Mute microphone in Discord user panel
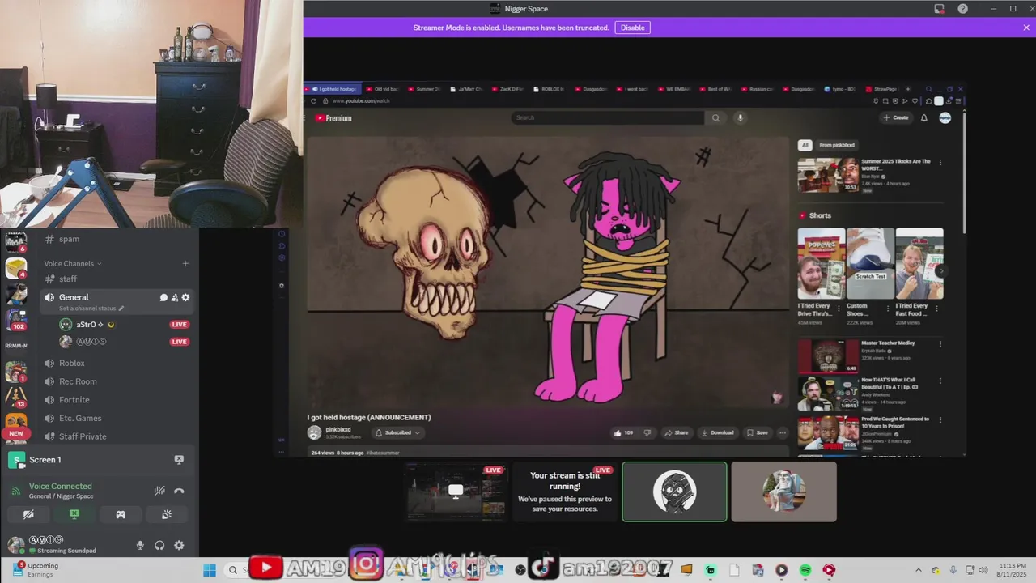The width and height of the screenshot is (1036, 583). point(140,546)
